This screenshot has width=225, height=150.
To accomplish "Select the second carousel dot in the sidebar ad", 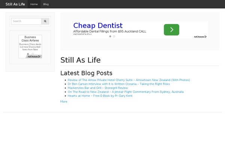I will 33,54.
